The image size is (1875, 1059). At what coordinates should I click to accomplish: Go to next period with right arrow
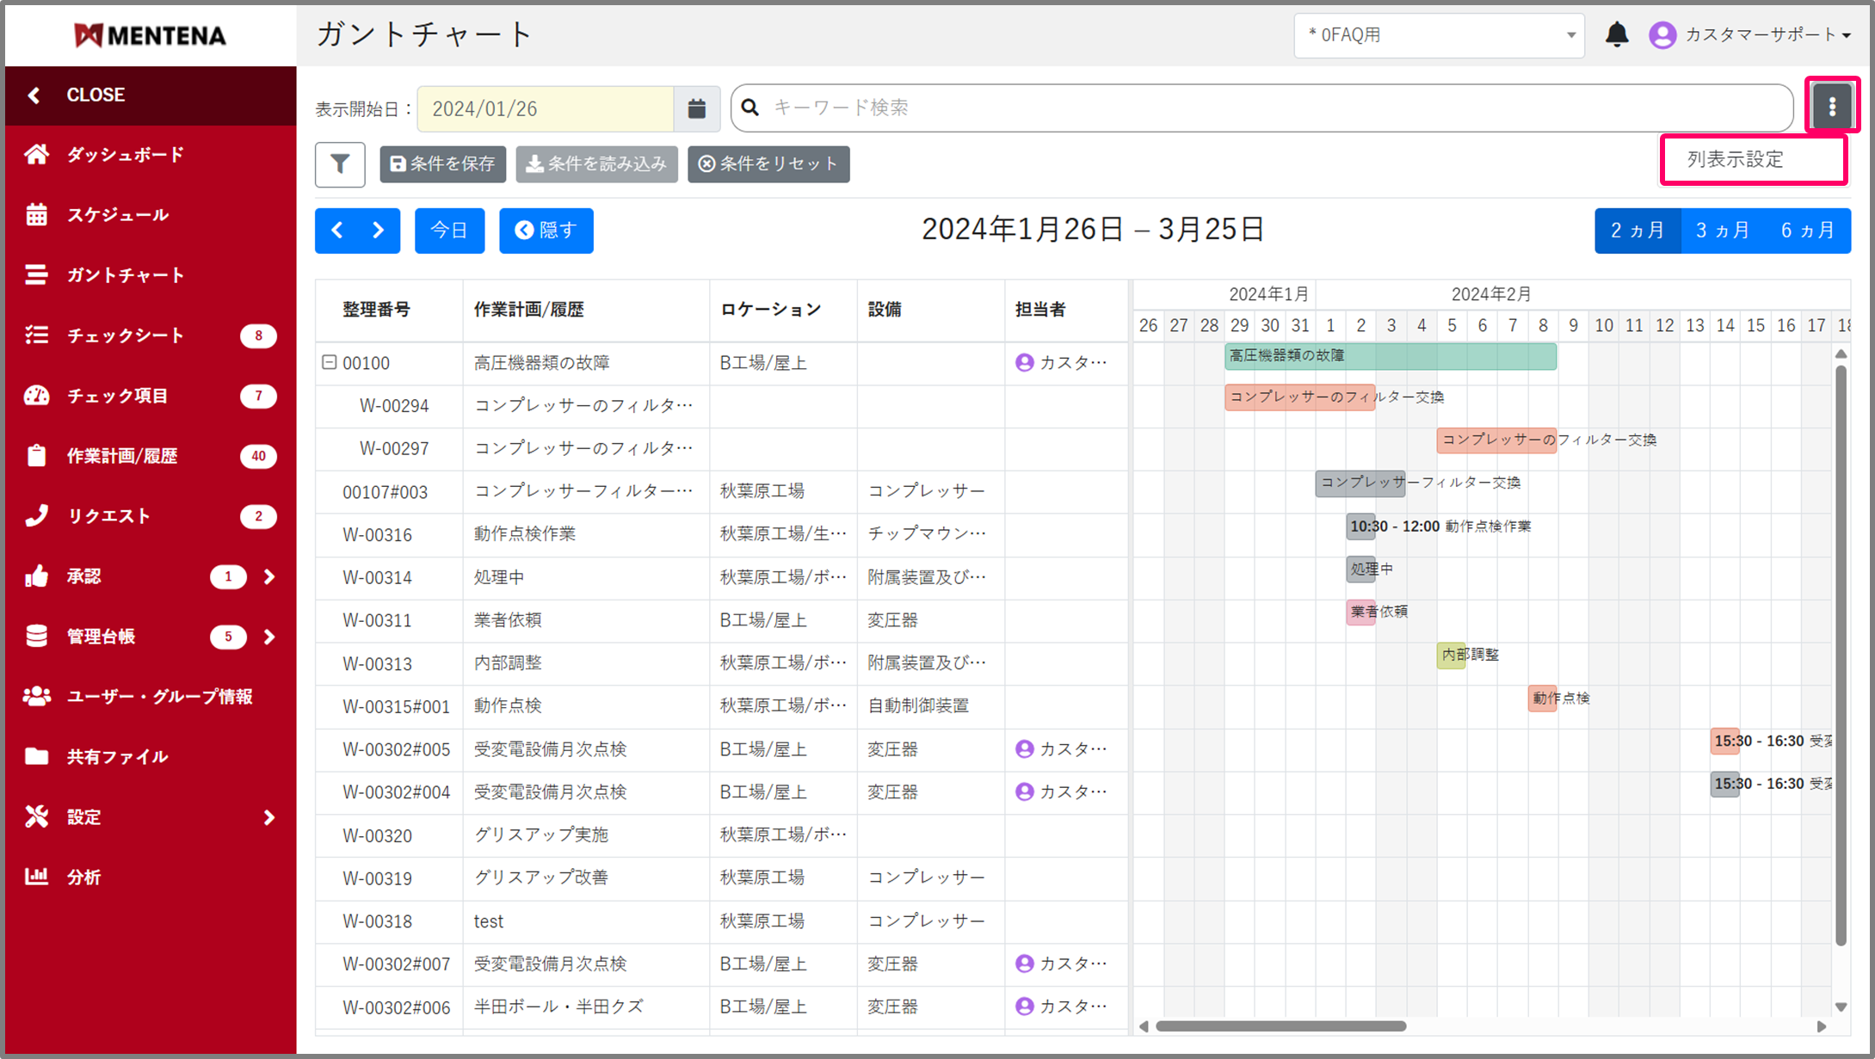pyautogui.click(x=379, y=231)
